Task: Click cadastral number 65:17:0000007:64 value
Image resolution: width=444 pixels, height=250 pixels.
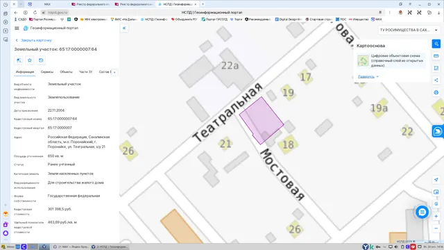Action: (62, 119)
